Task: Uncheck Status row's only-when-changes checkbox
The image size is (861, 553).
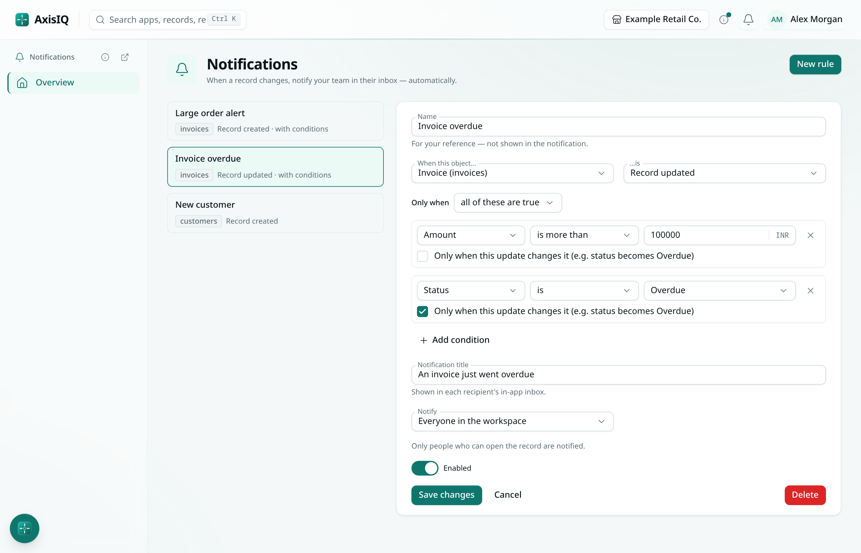Action: click(x=422, y=311)
